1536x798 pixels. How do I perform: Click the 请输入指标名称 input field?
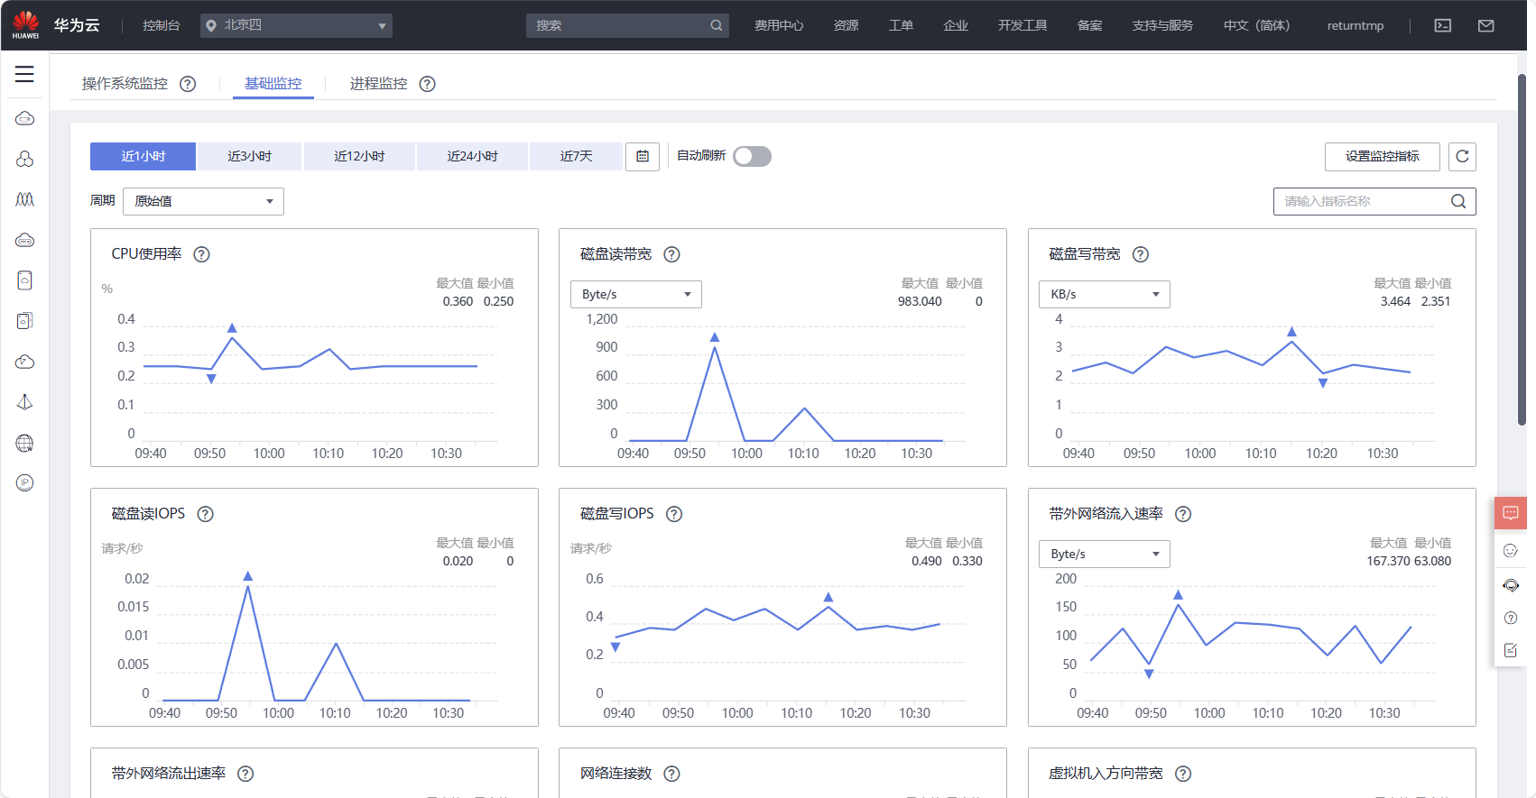(1374, 201)
